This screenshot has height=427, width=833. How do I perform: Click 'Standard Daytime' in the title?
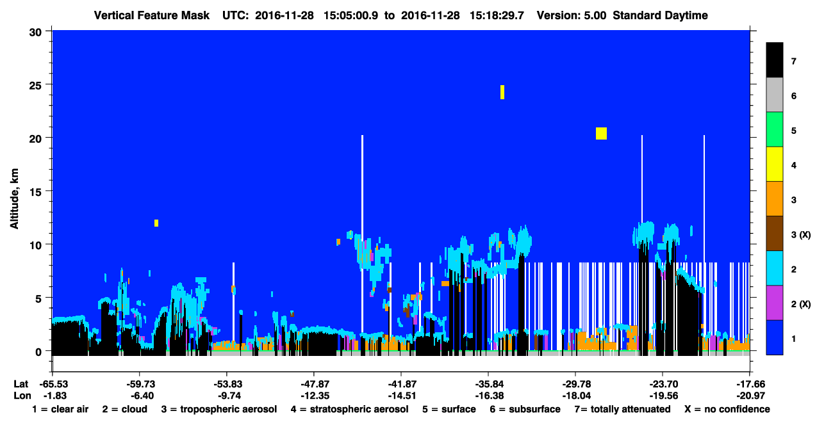point(660,15)
